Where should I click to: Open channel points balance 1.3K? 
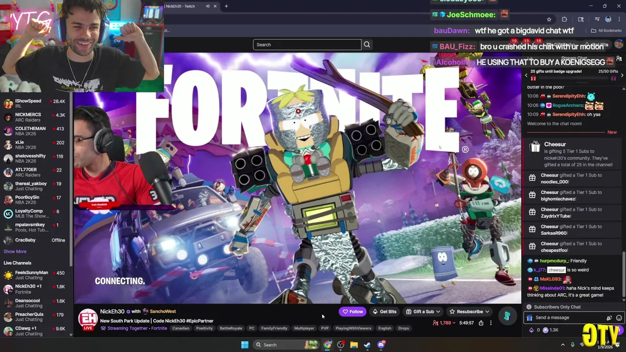(551, 330)
